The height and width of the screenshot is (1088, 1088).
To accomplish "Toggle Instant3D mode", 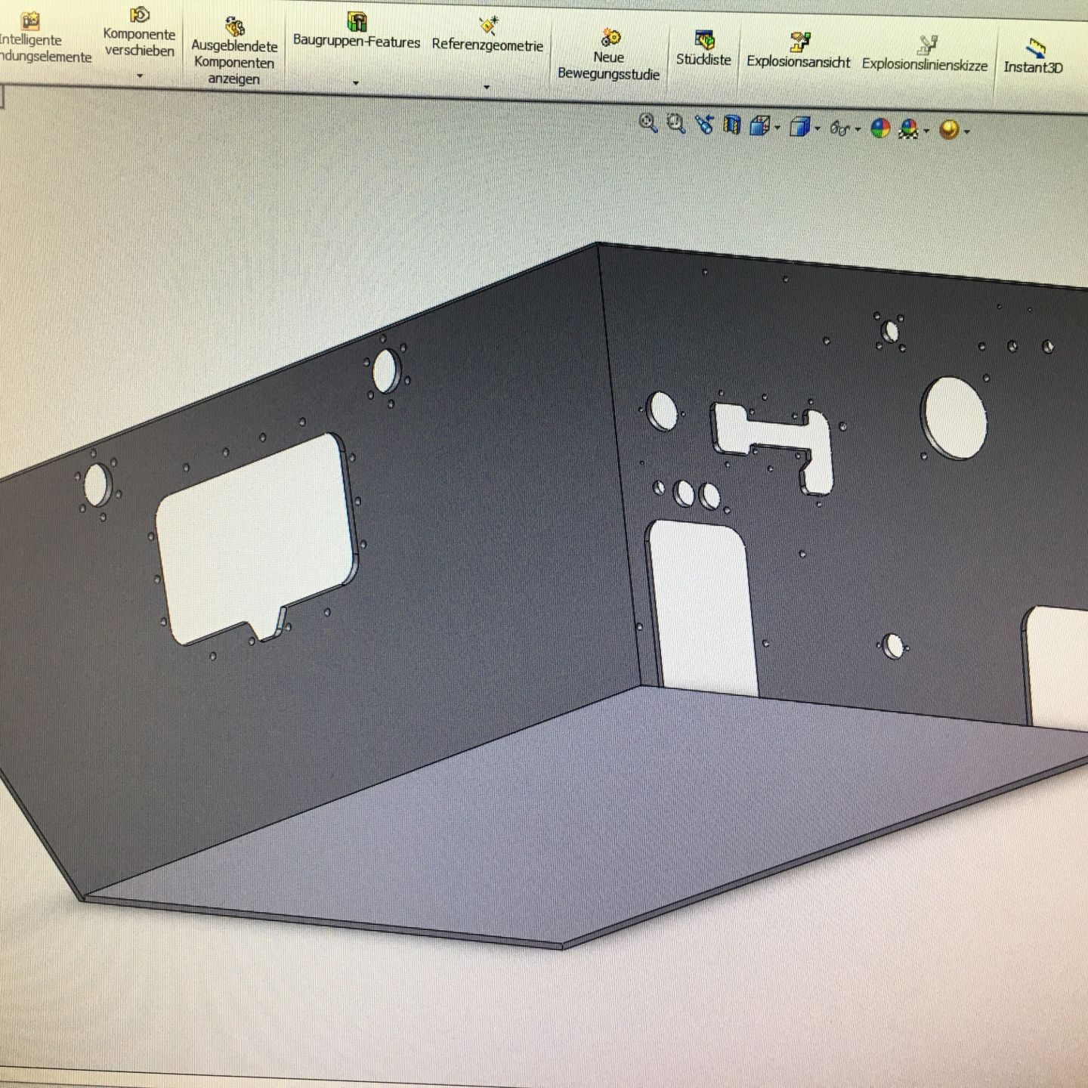I will pyautogui.click(x=1034, y=57).
